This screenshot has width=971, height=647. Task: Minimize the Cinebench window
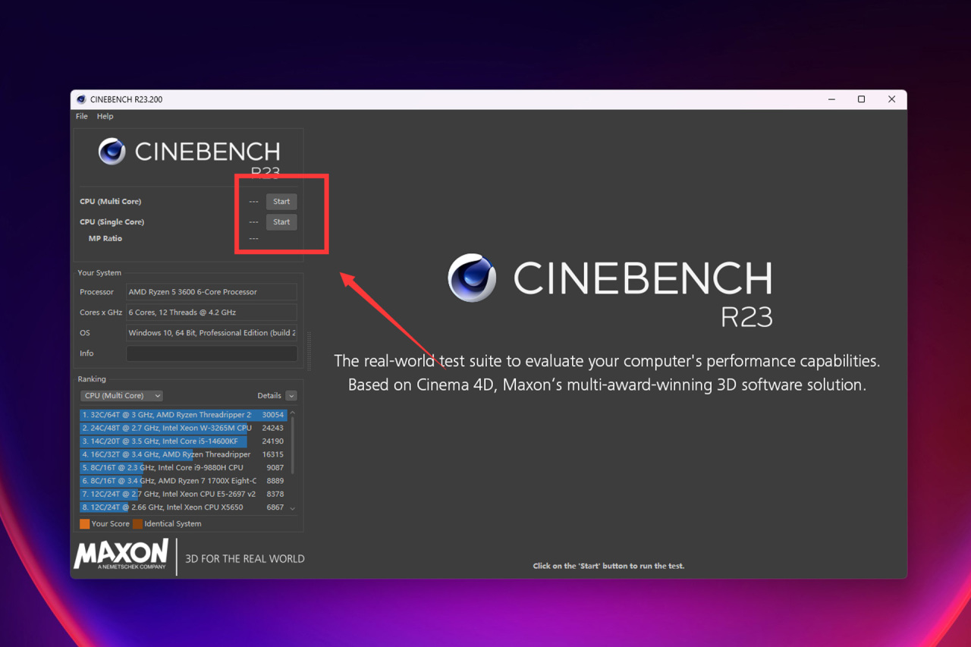pyautogui.click(x=832, y=99)
